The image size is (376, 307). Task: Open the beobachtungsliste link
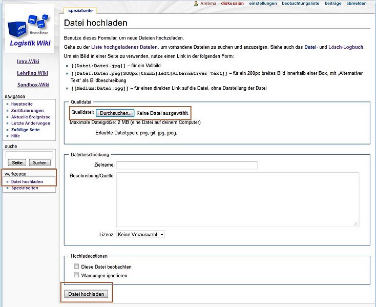coord(301,4)
